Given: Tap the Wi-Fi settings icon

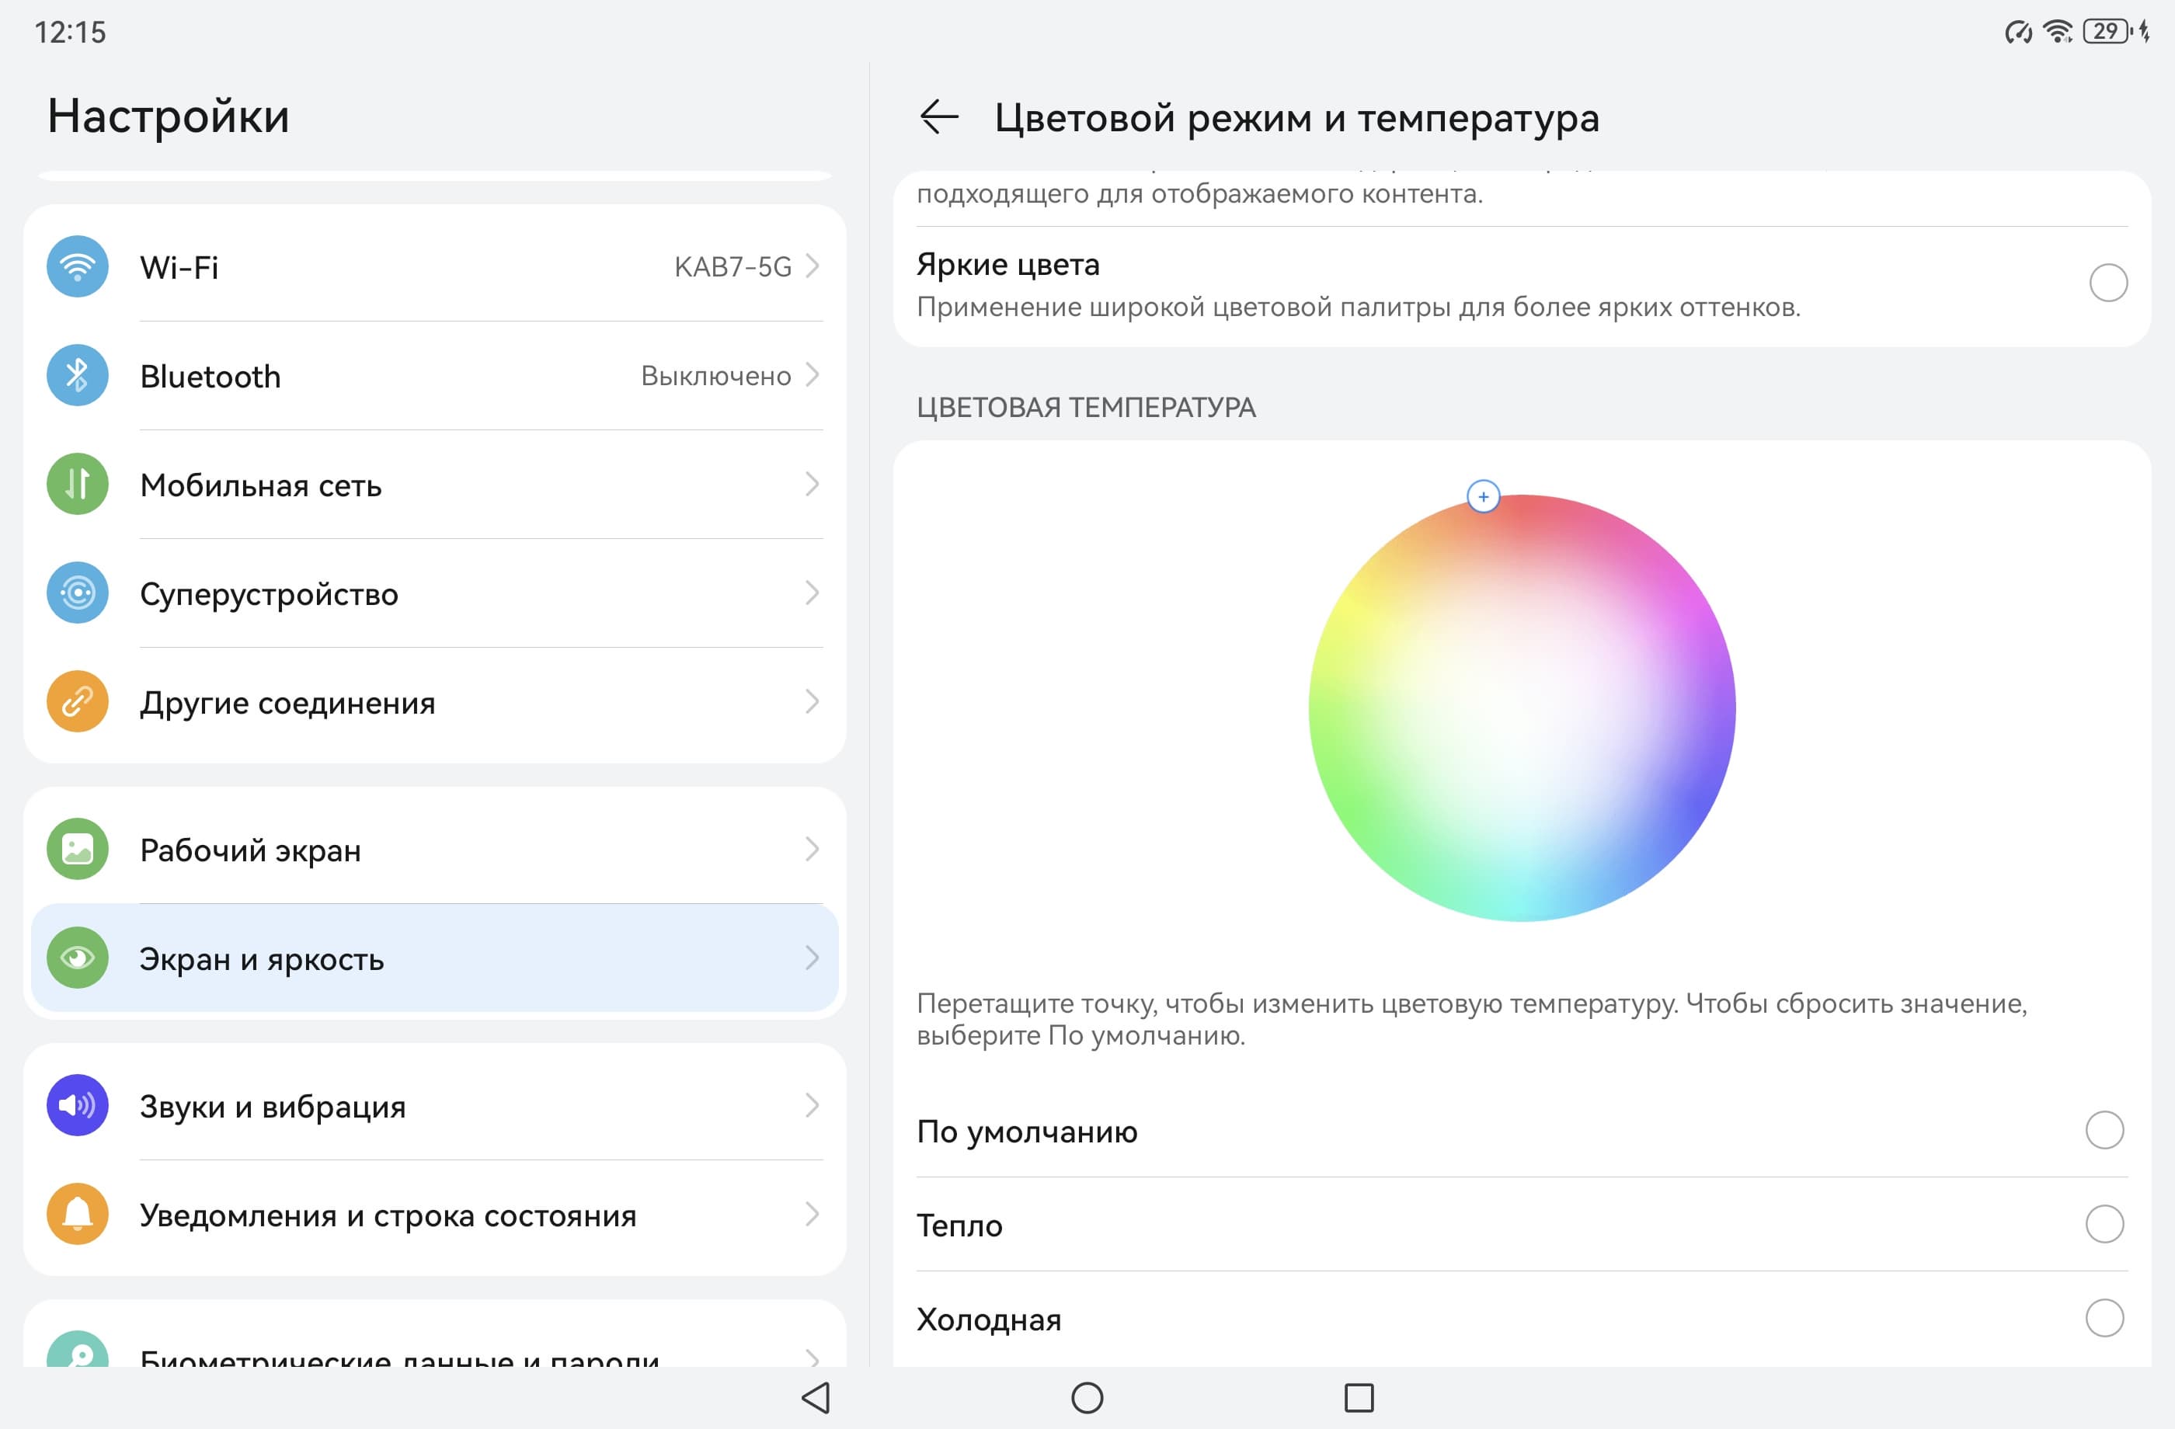Looking at the screenshot, I should coord(78,267).
